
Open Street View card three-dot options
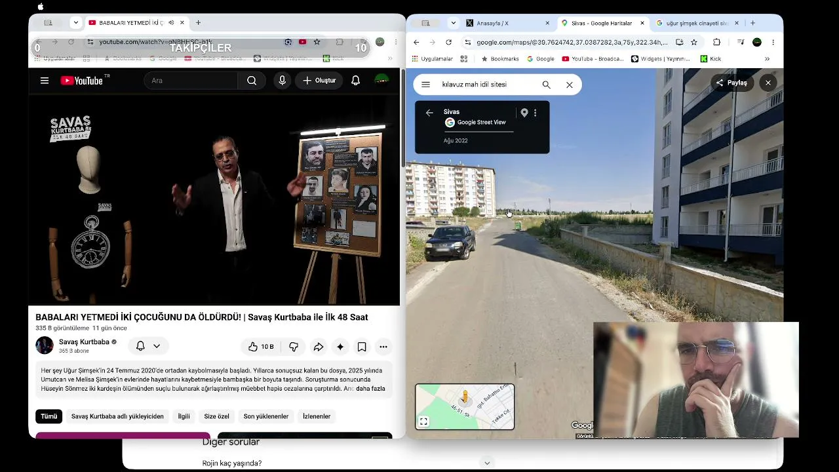click(x=535, y=113)
